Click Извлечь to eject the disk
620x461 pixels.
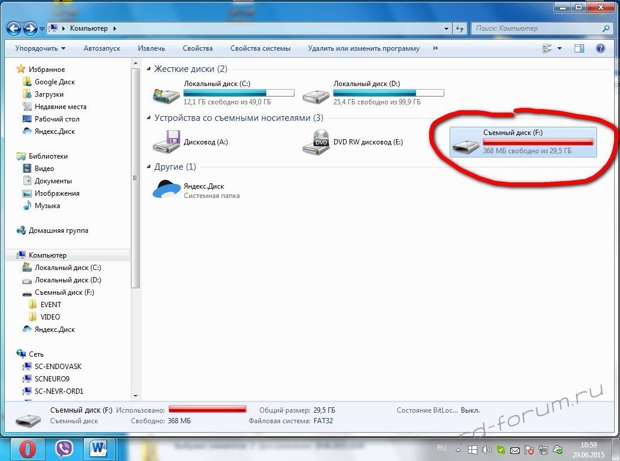[x=151, y=48]
